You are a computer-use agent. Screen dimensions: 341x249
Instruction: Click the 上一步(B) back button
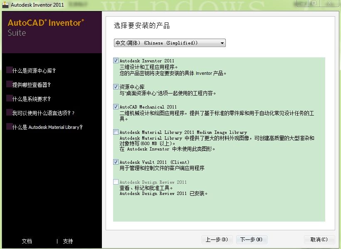[x=217, y=240]
